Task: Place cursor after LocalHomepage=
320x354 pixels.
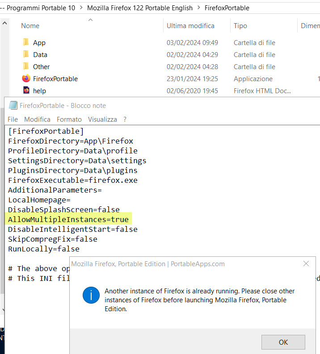Action: click(71, 200)
